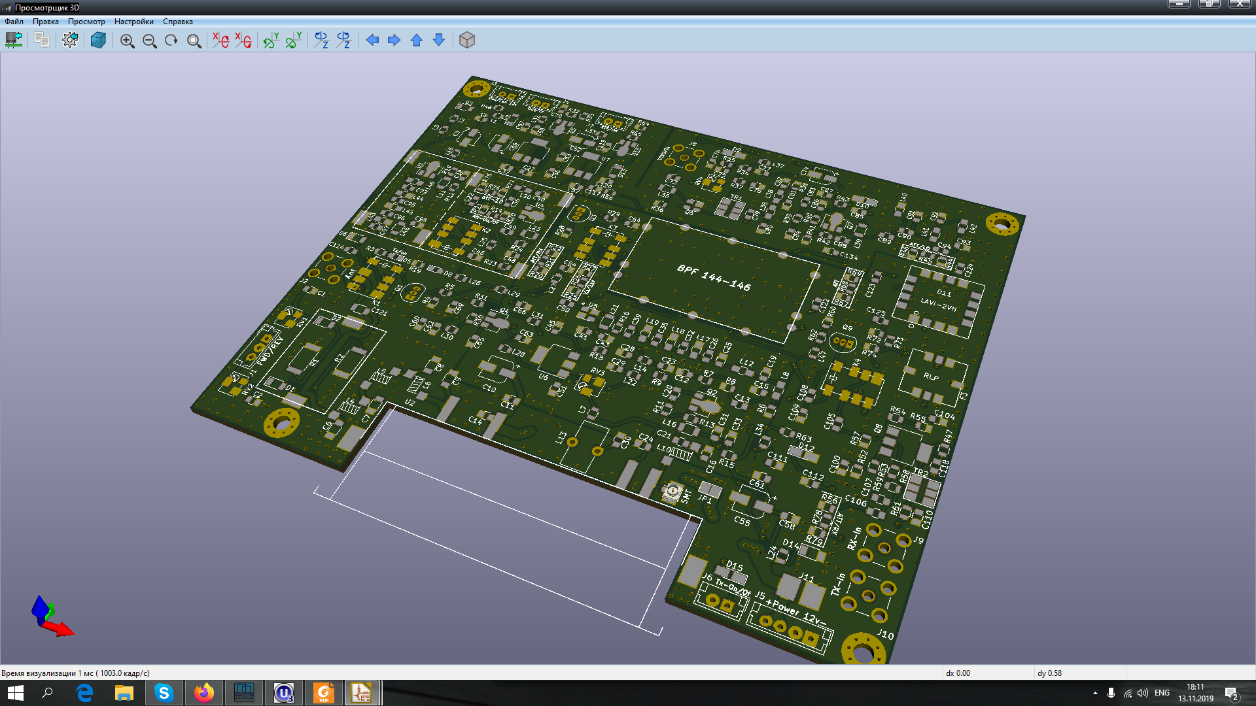Toggle orthographic projection cube icon

(x=466, y=40)
